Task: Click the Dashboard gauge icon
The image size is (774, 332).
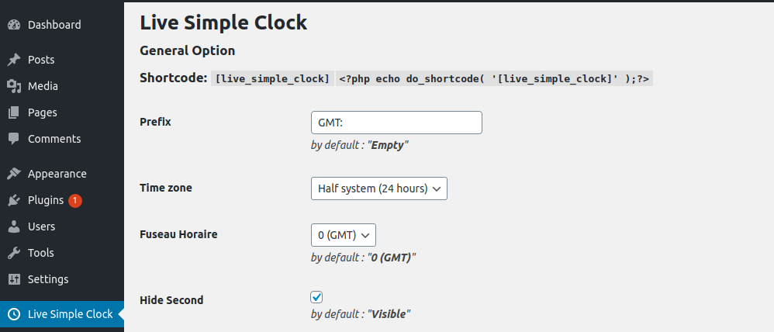Action: point(14,25)
